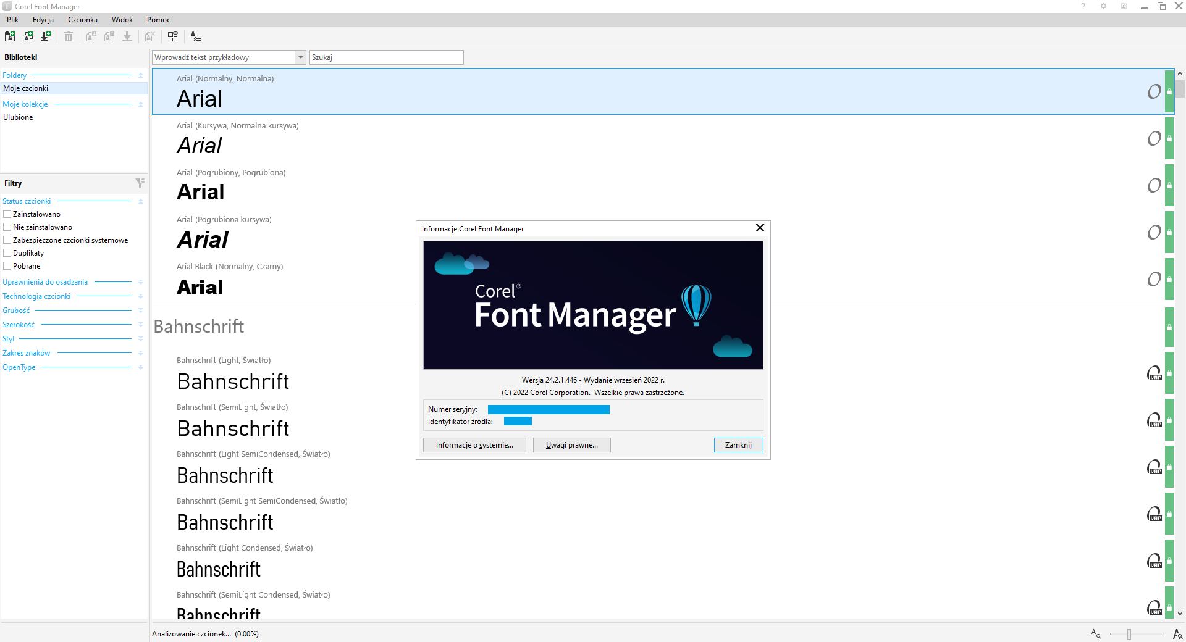Expand the Szerokość filter group
The width and height of the screenshot is (1186, 642).
(141, 325)
